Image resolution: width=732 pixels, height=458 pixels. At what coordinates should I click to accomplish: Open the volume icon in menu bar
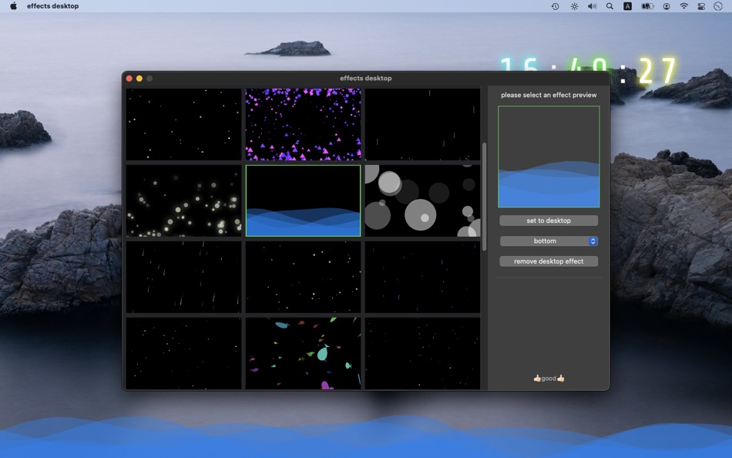click(592, 6)
